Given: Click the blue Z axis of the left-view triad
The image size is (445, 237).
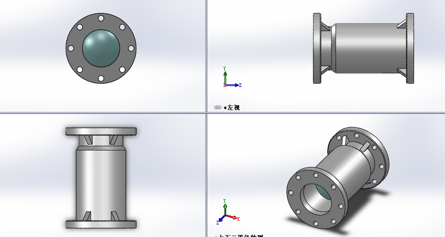Looking at the screenshot, I should click(234, 85).
